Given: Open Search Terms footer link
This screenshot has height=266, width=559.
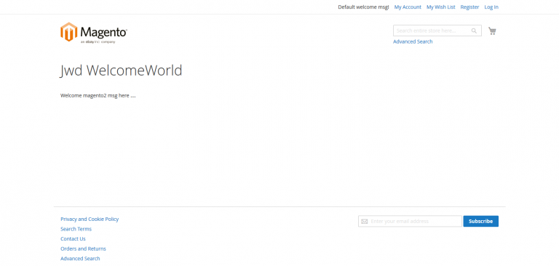Looking at the screenshot, I should coord(76,229).
